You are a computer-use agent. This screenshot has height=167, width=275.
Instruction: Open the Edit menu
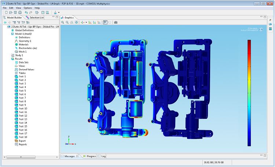(x=11, y=8)
